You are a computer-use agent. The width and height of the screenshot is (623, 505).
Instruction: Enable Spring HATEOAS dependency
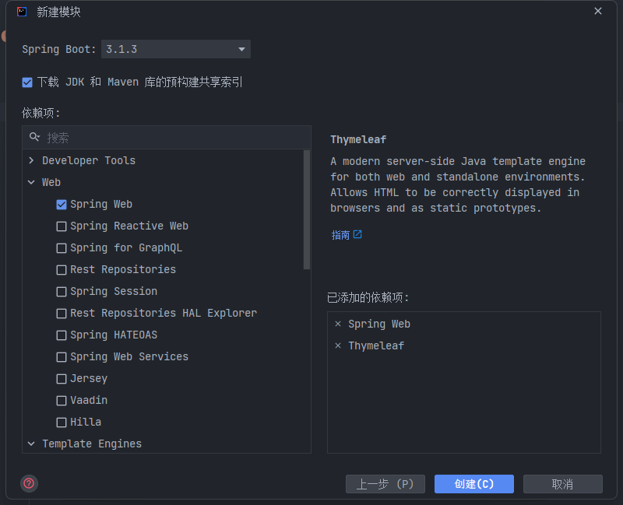[62, 335]
